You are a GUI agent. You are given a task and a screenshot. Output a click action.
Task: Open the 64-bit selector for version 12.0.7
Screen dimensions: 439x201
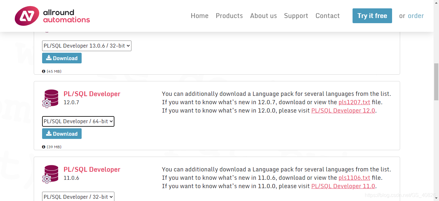click(x=78, y=121)
